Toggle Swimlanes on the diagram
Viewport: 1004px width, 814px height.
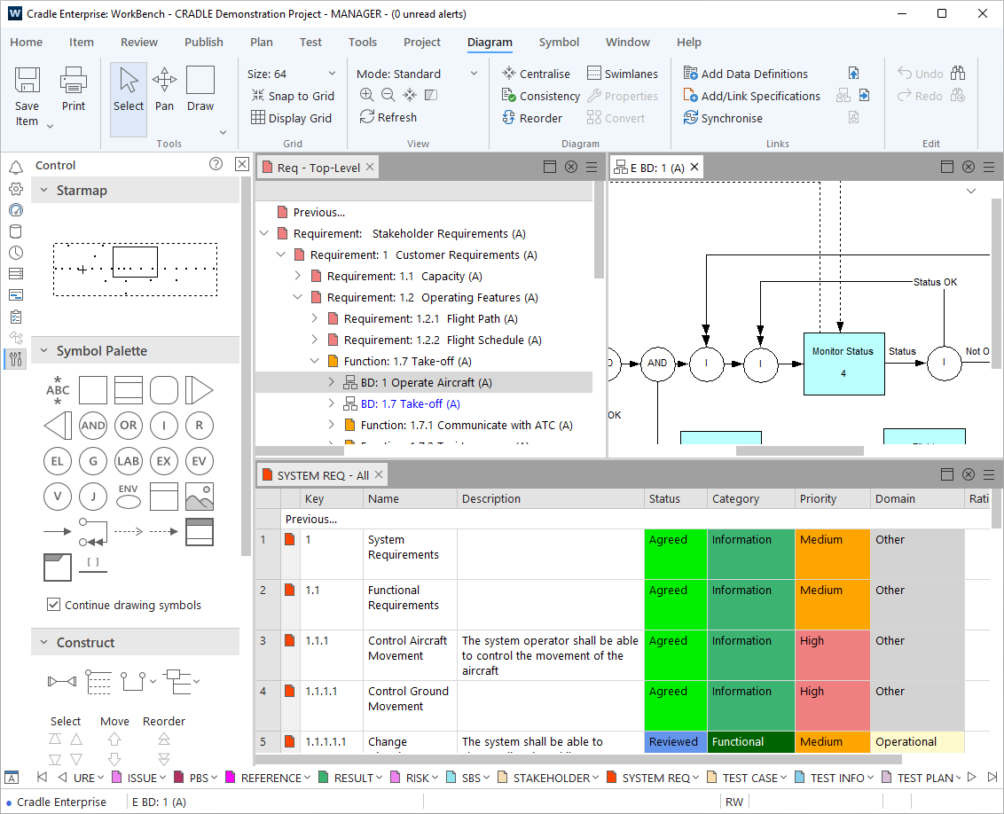(x=623, y=74)
